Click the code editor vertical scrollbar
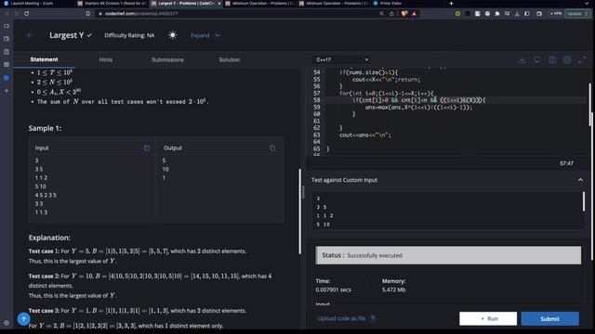Screen dimensions: 595x334 [590, 105]
